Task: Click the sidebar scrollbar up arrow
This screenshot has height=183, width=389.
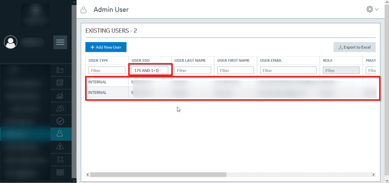Action: coord(74,2)
